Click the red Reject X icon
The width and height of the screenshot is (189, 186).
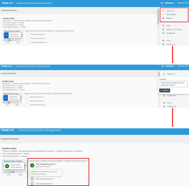click(x=163, y=18)
